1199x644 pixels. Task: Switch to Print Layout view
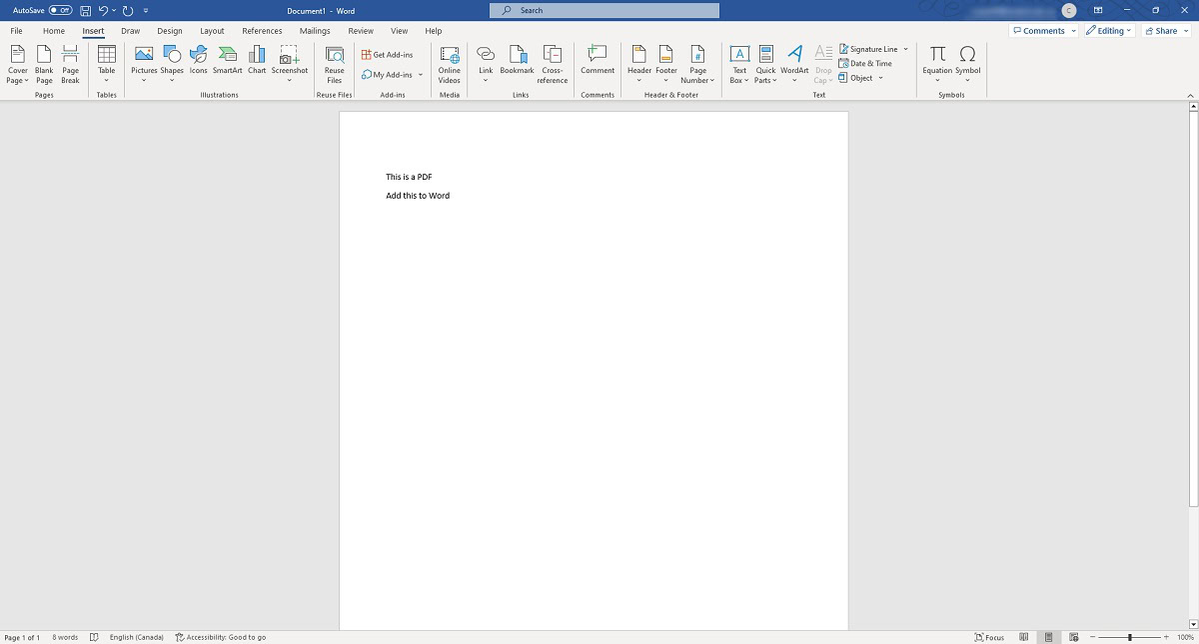tap(1048, 637)
